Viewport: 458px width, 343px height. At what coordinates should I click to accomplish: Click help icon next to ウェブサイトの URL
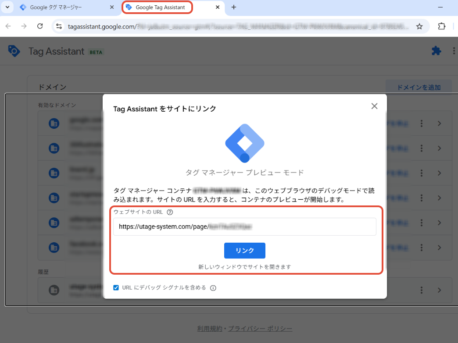tap(170, 212)
